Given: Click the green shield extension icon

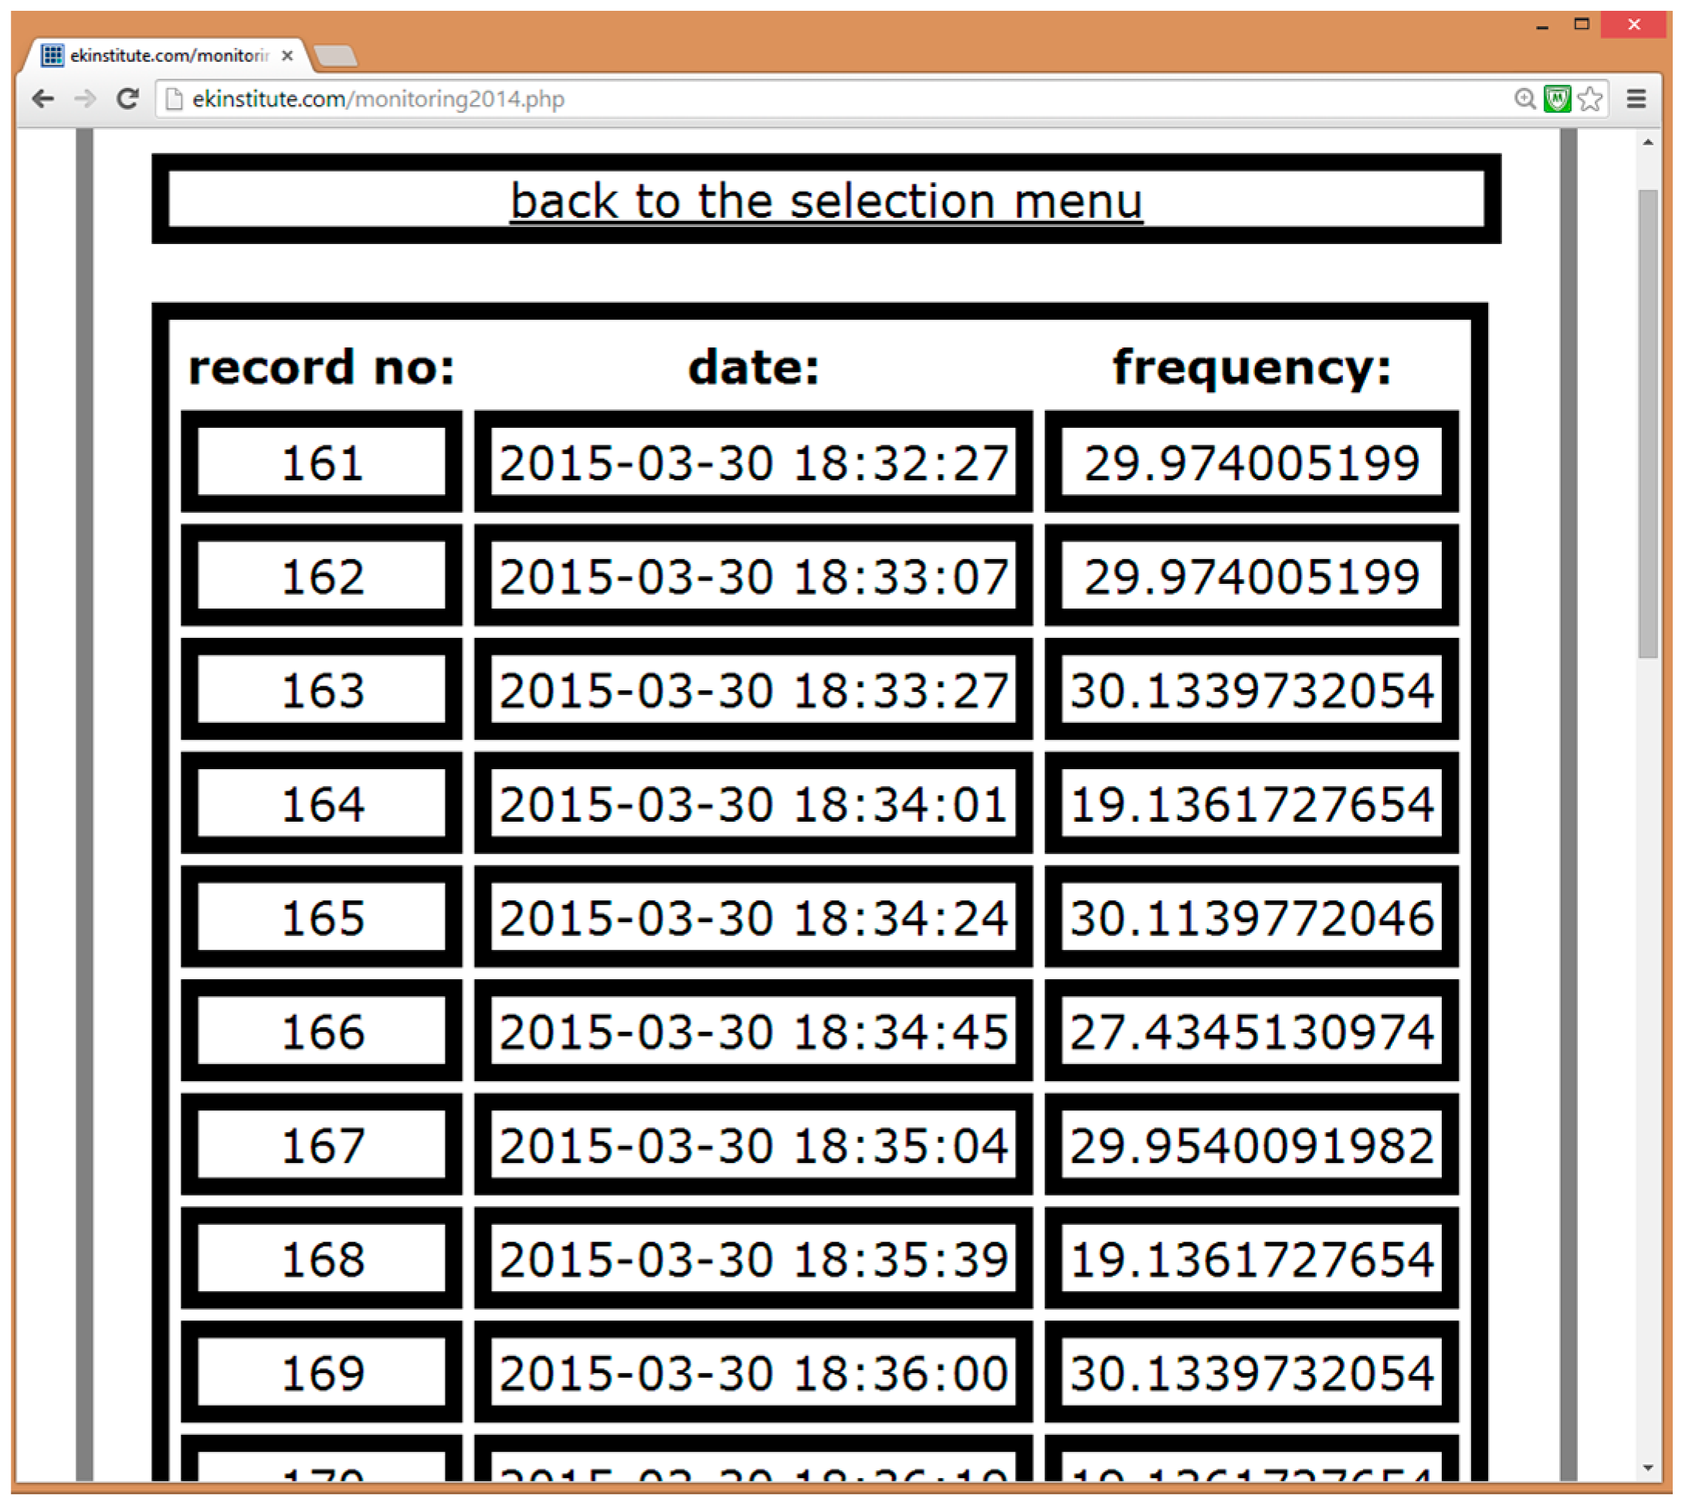Looking at the screenshot, I should click(x=1557, y=99).
